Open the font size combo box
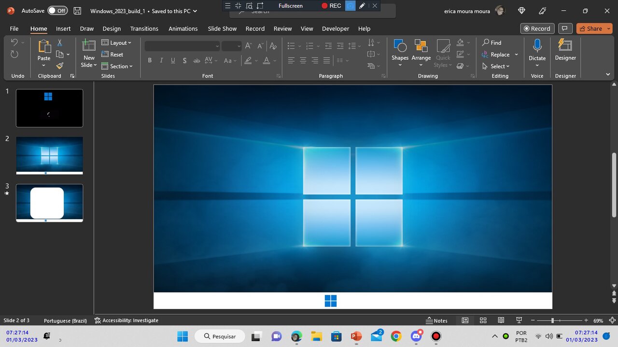618x347 pixels. point(232,46)
